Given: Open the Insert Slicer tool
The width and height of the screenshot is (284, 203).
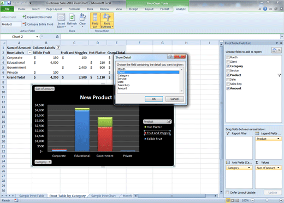Looking at the screenshot, I should click(x=61, y=21).
